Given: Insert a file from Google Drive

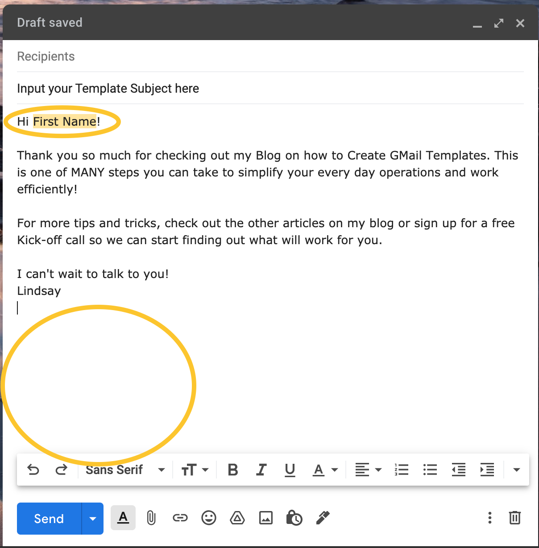Looking at the screenshot, I should point(237,518).
